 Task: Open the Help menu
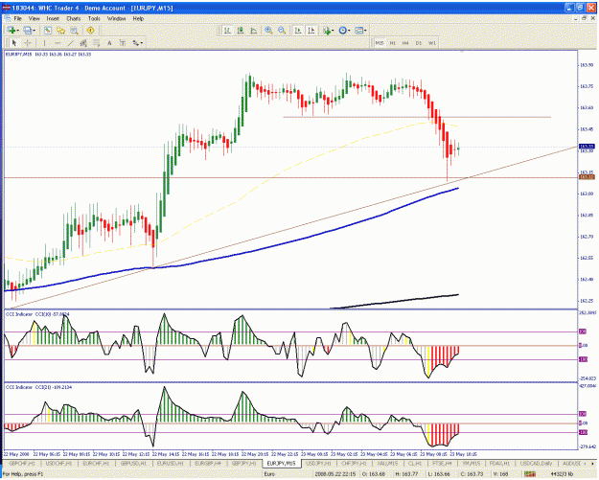click(x=138, y=18)
